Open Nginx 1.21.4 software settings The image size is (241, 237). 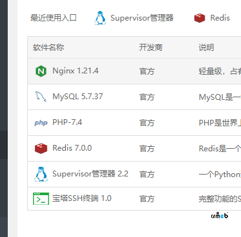coord(76,71)
